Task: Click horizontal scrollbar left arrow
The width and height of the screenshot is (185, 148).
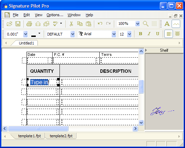Action: coord(5,128)
